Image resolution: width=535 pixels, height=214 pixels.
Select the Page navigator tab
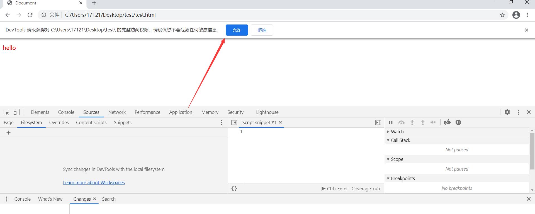click(x=9, y=122)
